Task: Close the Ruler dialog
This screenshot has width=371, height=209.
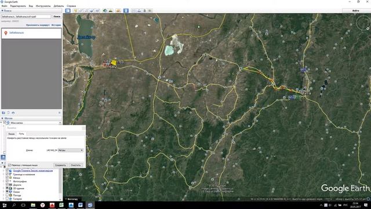Action: [x=83, y=128]
